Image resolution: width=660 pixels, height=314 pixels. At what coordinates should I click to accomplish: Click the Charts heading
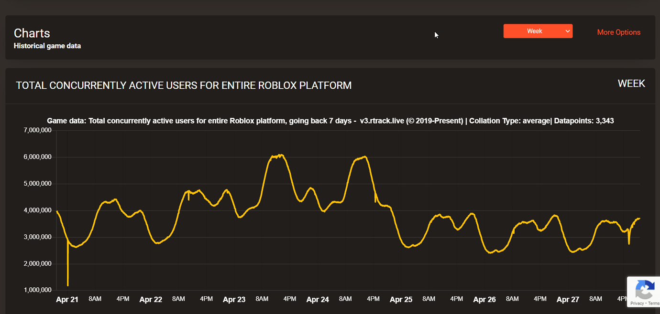point(32,33)
